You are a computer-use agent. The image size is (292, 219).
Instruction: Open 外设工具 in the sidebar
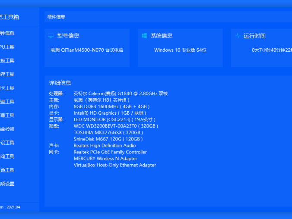7,143
